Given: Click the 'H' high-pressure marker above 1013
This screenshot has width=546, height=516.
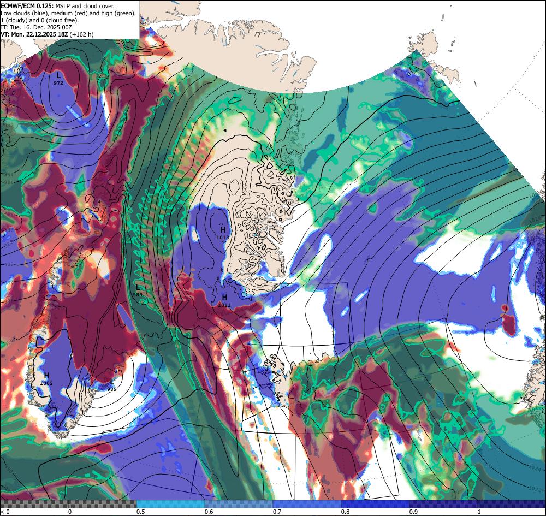Looking at the screenshot, I should click(223, 229).
